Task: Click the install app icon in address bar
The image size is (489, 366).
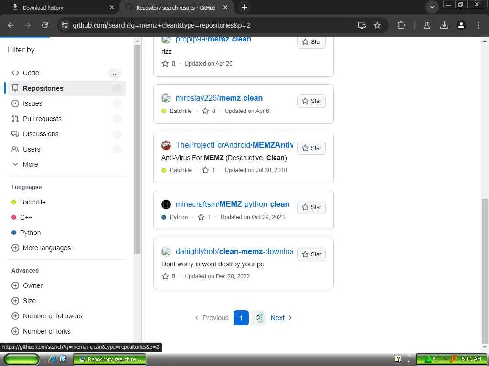Action: [x=362, y=25]
